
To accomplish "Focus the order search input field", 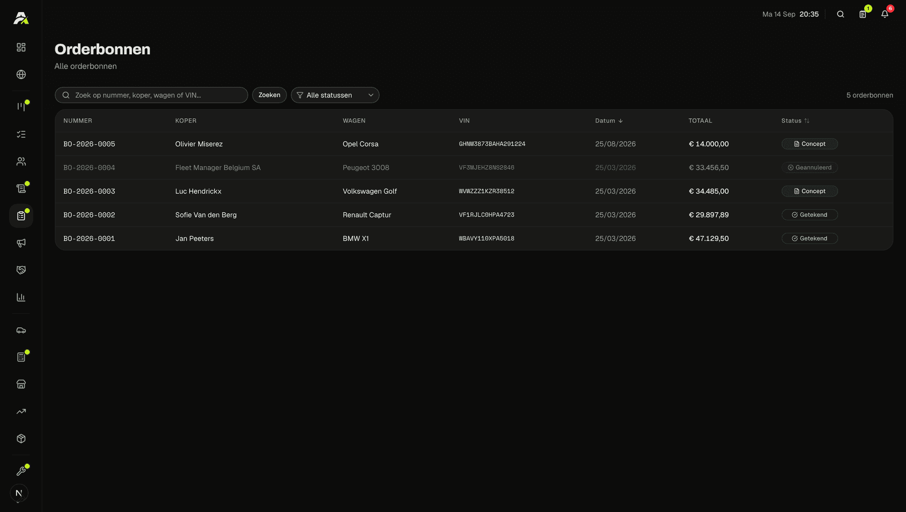I will click(152, 95).
